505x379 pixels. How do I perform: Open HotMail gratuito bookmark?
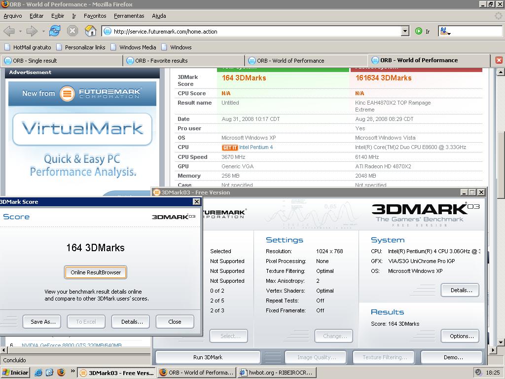28,47
